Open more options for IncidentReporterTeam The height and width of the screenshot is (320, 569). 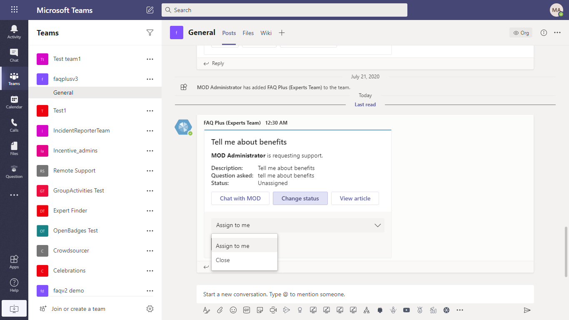[x=150, y=131]
